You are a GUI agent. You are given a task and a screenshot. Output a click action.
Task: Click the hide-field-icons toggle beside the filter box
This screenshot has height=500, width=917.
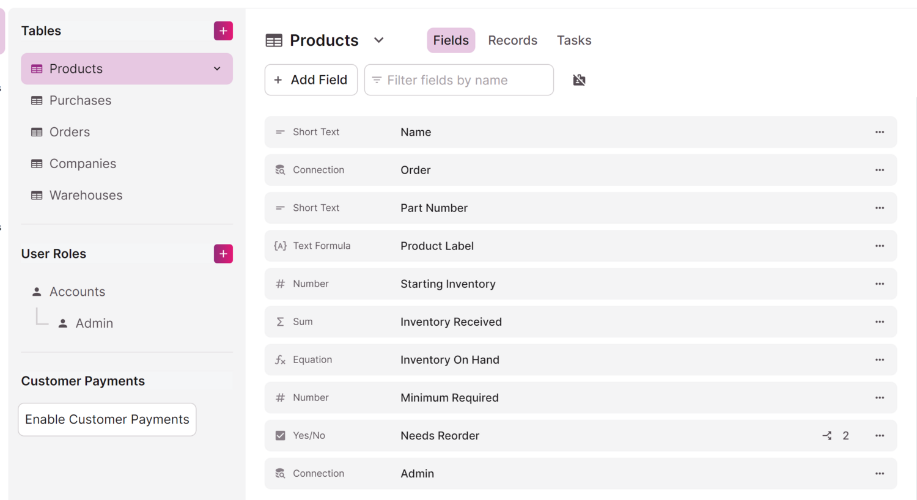coord(579,80)
